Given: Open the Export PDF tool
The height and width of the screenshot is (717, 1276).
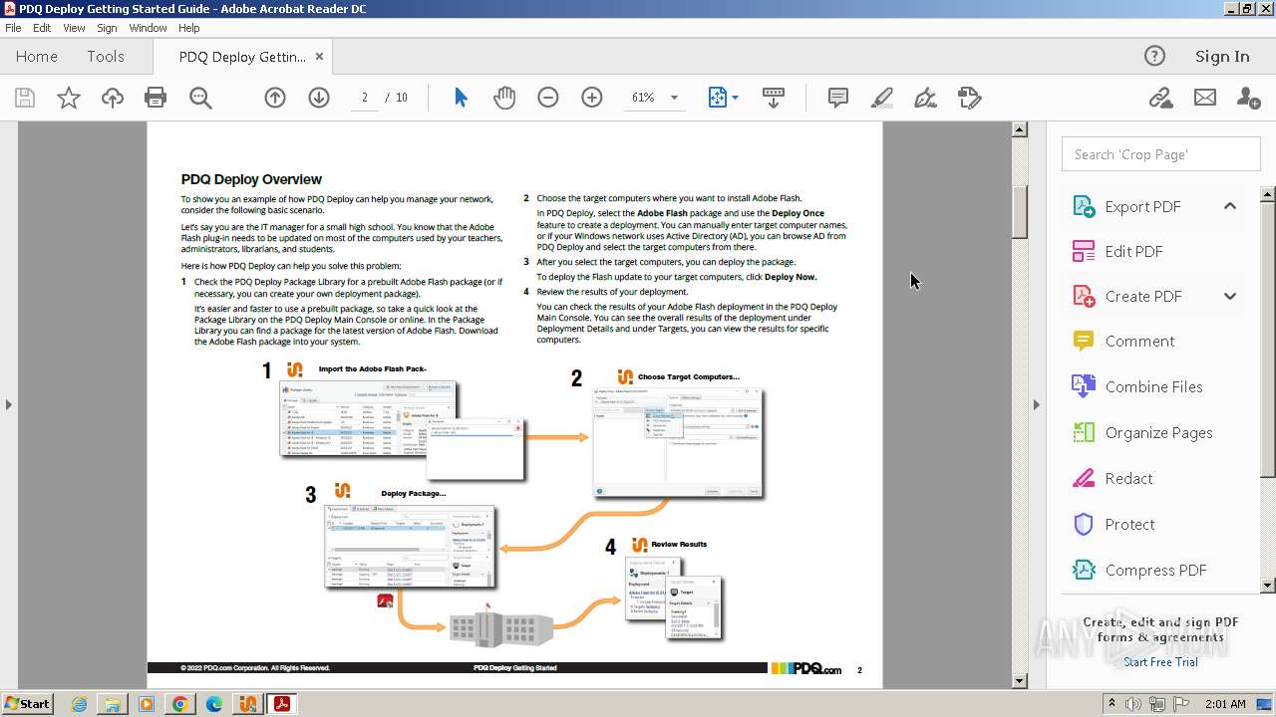Looking at the screenshot, I should pyautogui.click(x=1142, y=206).
